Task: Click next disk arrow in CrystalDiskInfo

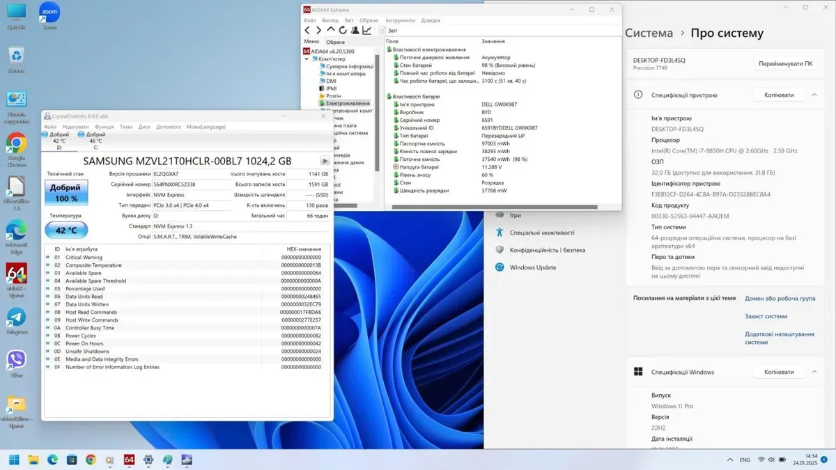Action: point(324,161)
